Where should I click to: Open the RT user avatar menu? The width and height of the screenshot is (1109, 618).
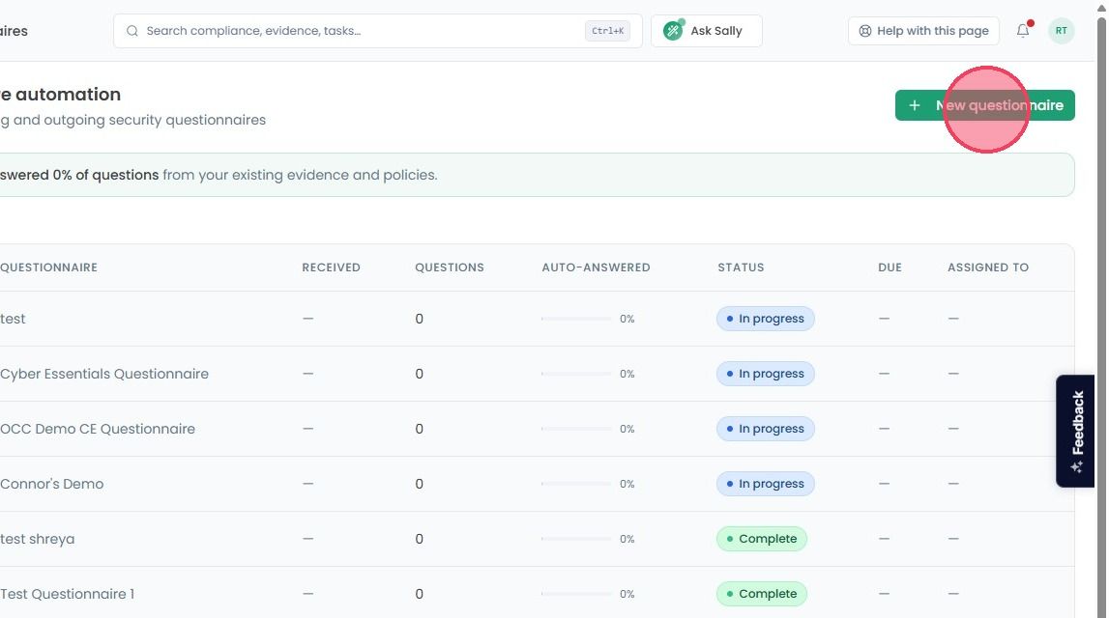click(1061, 30)
